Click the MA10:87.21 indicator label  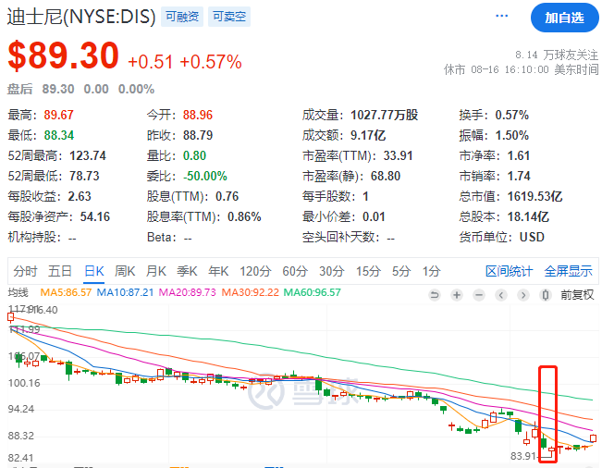[x=125, y=292]
